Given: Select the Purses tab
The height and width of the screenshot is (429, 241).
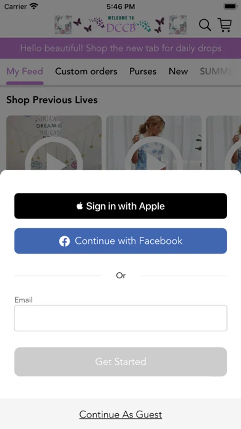Looking at the screenshot, I should coord(143,71).
